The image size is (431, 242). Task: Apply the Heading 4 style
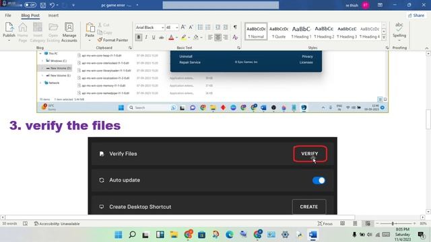coord(370,32)
